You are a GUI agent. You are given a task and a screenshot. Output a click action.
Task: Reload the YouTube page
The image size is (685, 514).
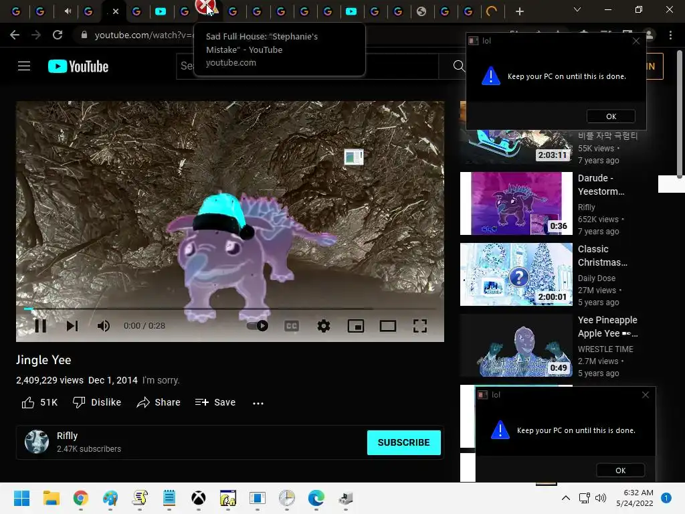pyautogui.click(x=58, y=35)
